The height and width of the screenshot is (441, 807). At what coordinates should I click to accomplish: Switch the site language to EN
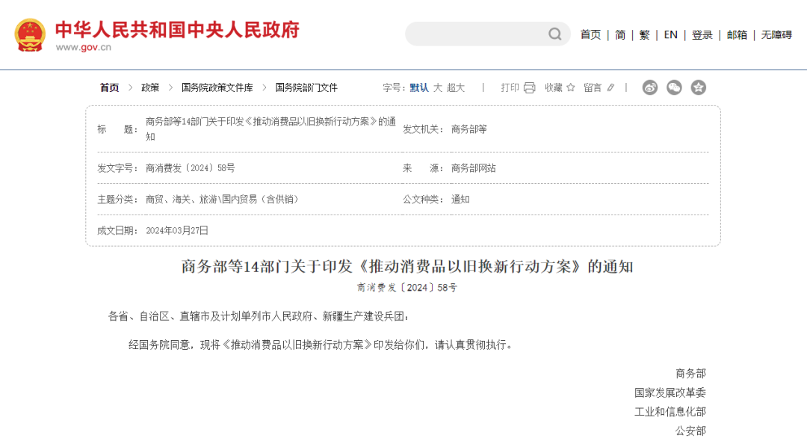670,34
